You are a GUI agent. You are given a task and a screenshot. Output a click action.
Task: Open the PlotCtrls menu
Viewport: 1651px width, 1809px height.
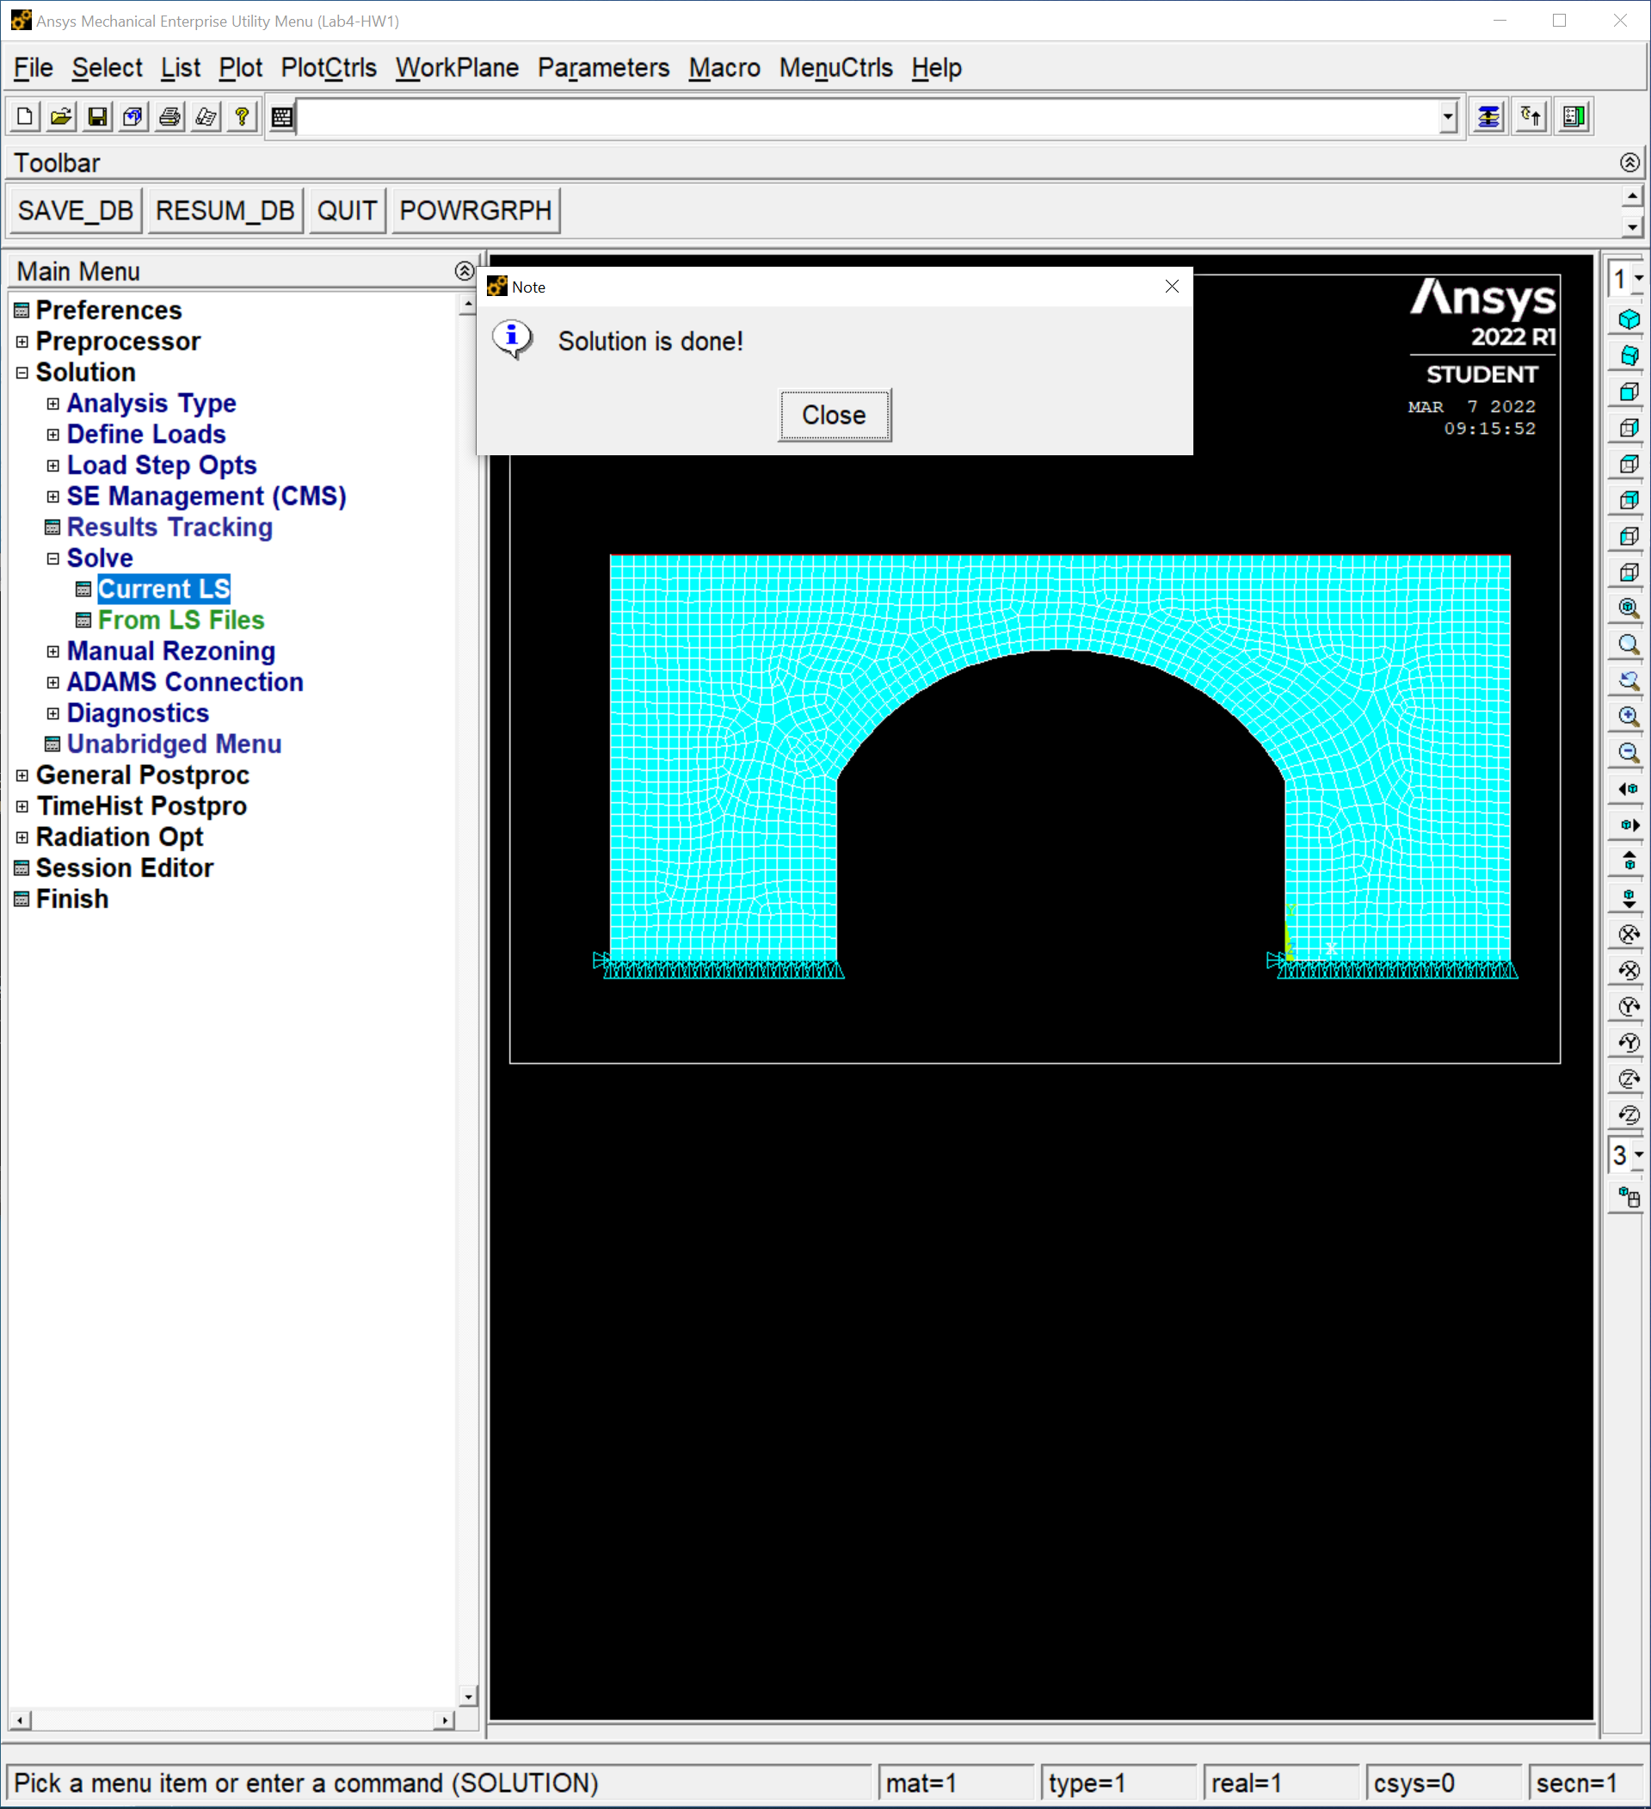329,68
